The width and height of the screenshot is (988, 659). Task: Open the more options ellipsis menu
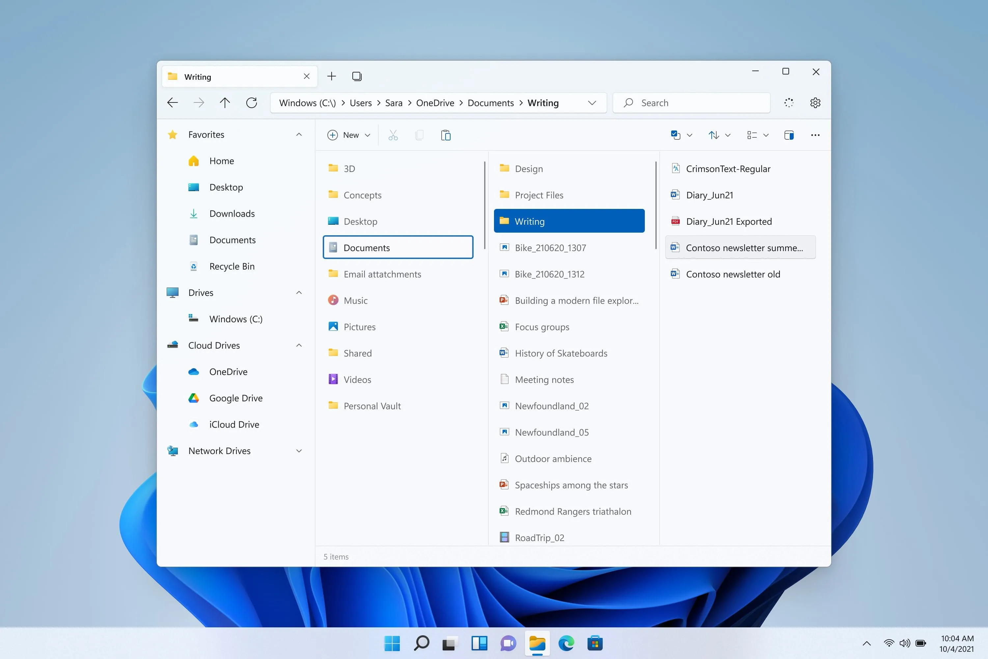pos(815,135)
